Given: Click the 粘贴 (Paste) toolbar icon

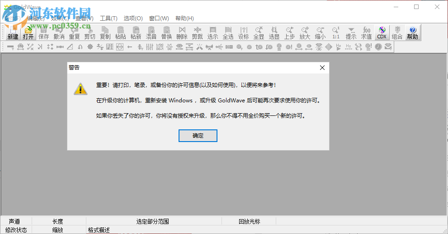Looking at the screenshot, I should pos(121,32).
